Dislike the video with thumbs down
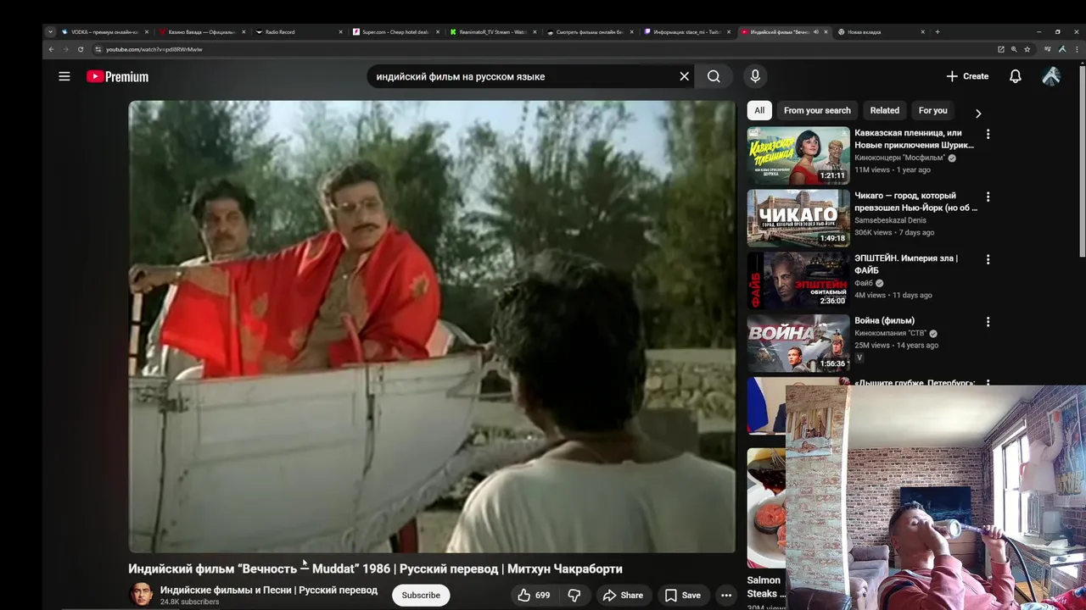 574,596
